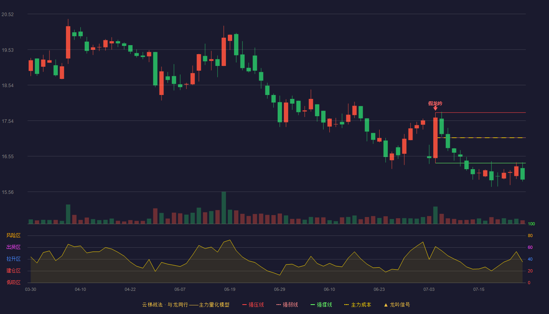Click the 03-30 date axis label
549x314 pixels.
pyautogui.click(x=31, y=289)
